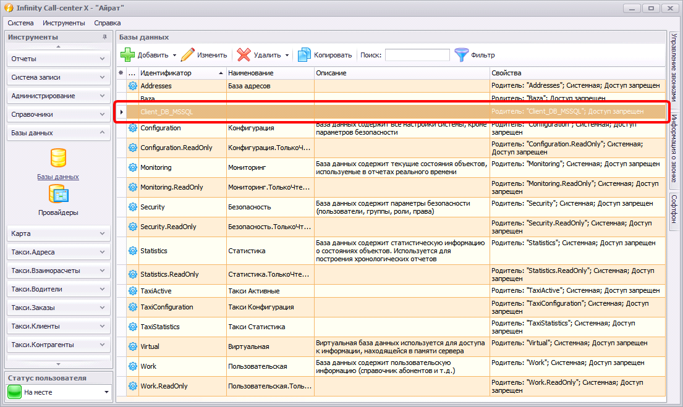Select the Виртуальная name cell
683x407 pixels.
(x=270, y=346)
